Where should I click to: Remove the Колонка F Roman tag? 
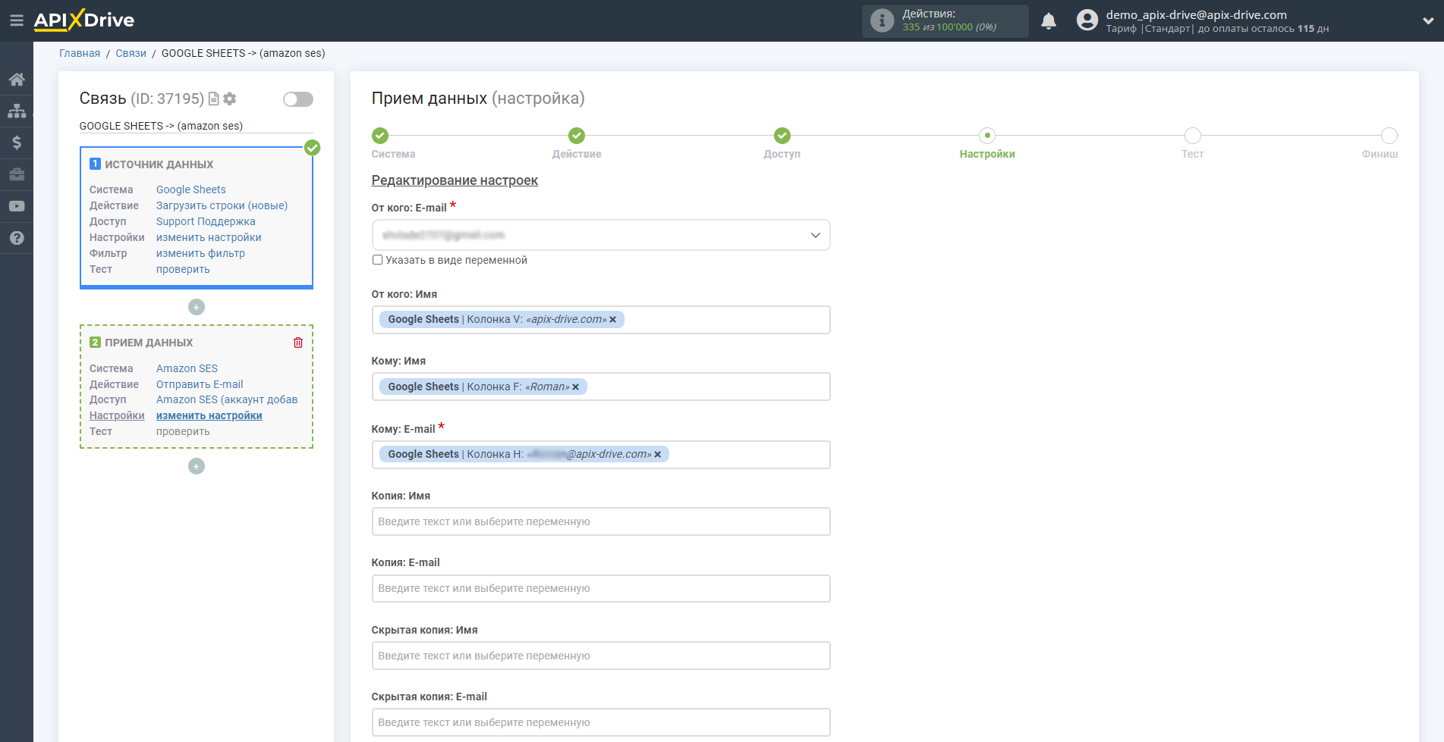[x=576, y=387]
